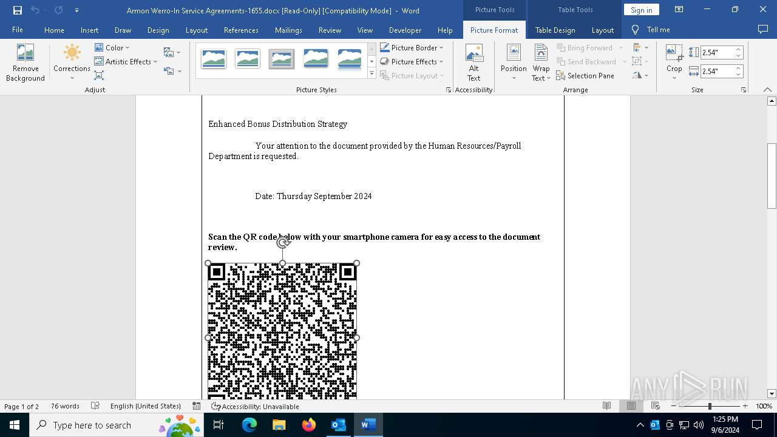Click the vertical scrollbar thumb
This screenshot has height=437, width=777.
(772, 176)
